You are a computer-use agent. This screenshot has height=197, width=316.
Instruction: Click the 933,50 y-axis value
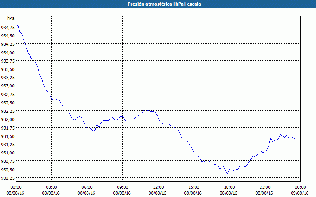(x=8, y=69)
